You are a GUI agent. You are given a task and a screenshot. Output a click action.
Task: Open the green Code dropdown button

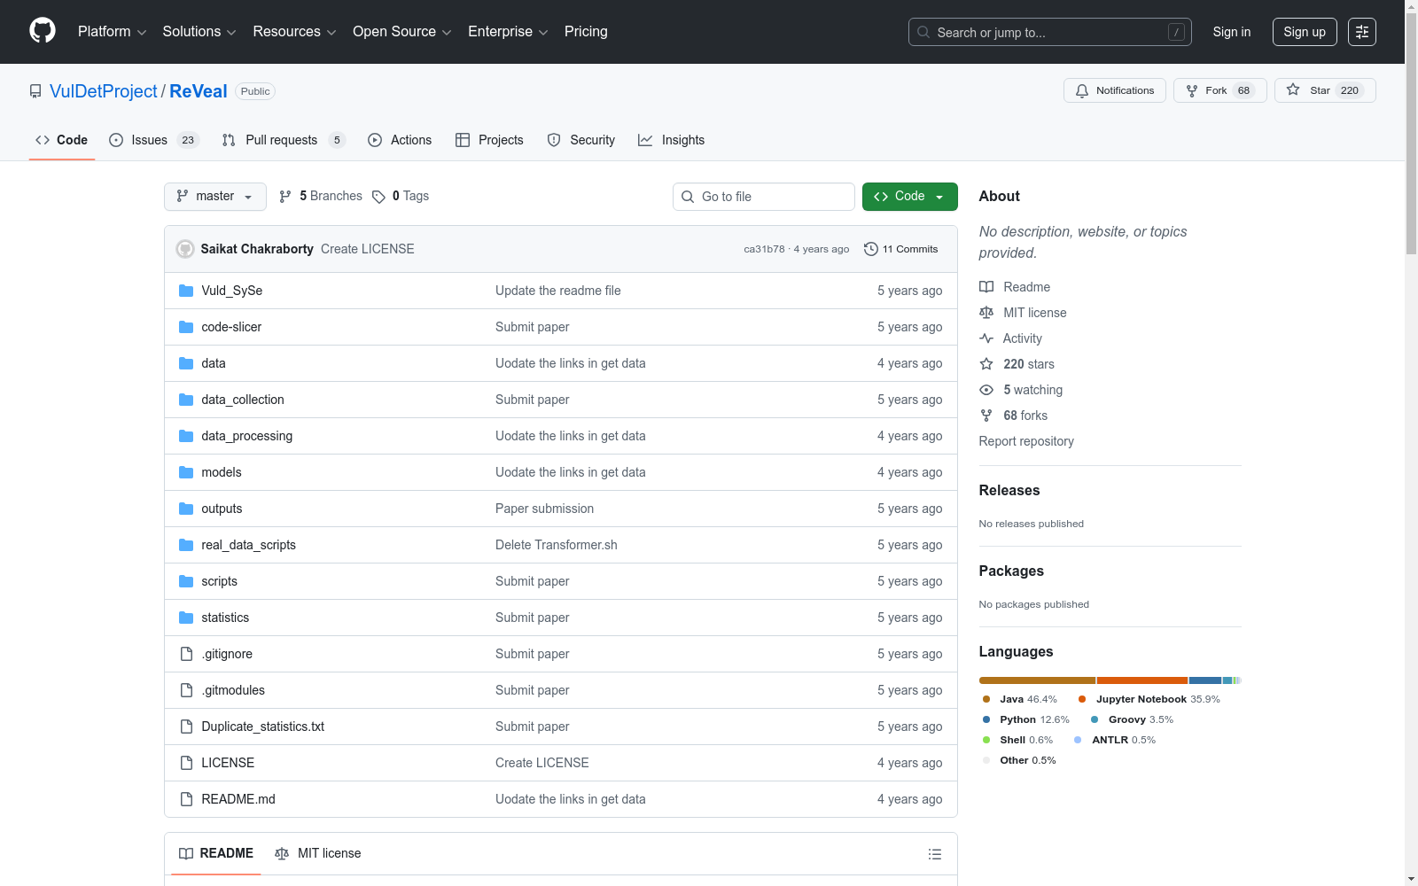pyautogui.click(x=910, y=197)
